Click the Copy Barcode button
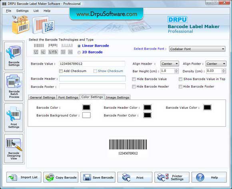The width and height of the screenshot is (232, 189). pyautogui.click(x=61, y=177)
